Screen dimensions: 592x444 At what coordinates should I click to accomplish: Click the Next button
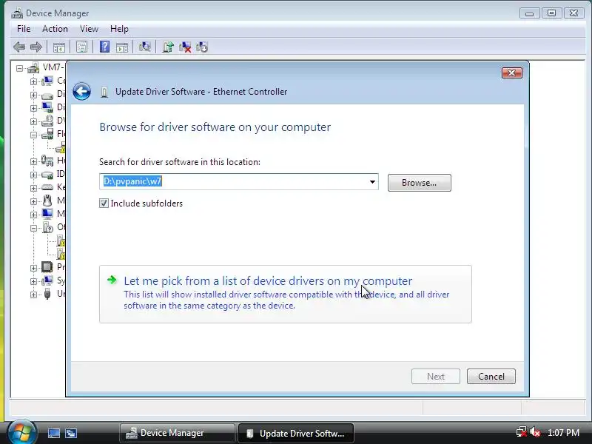[x=436, y=377]
